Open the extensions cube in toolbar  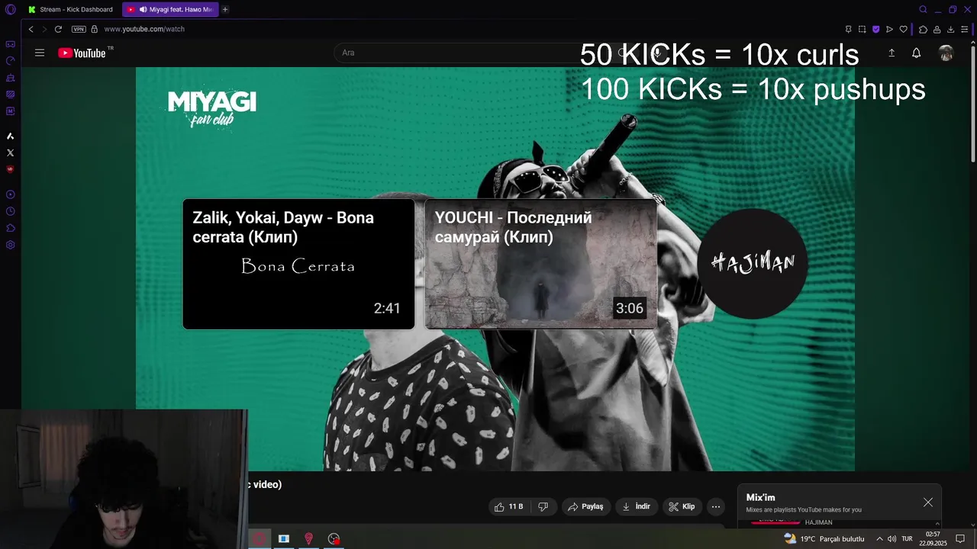tap(923, 29)
